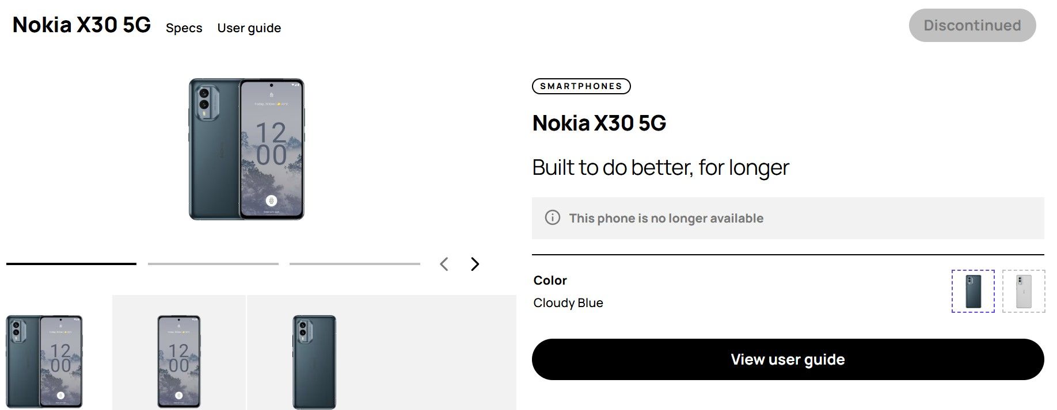1057x410 pixels.
Task: Click the info icon in availability notice
Action: click(x=552, y=218)
